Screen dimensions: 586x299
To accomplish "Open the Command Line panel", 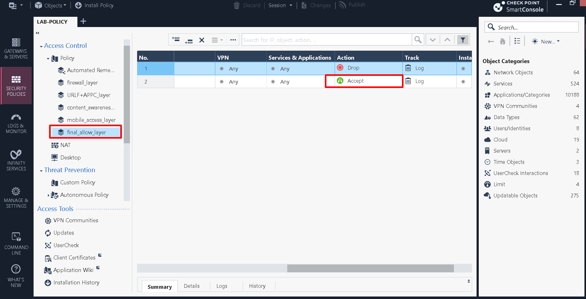I will [16, 242].
